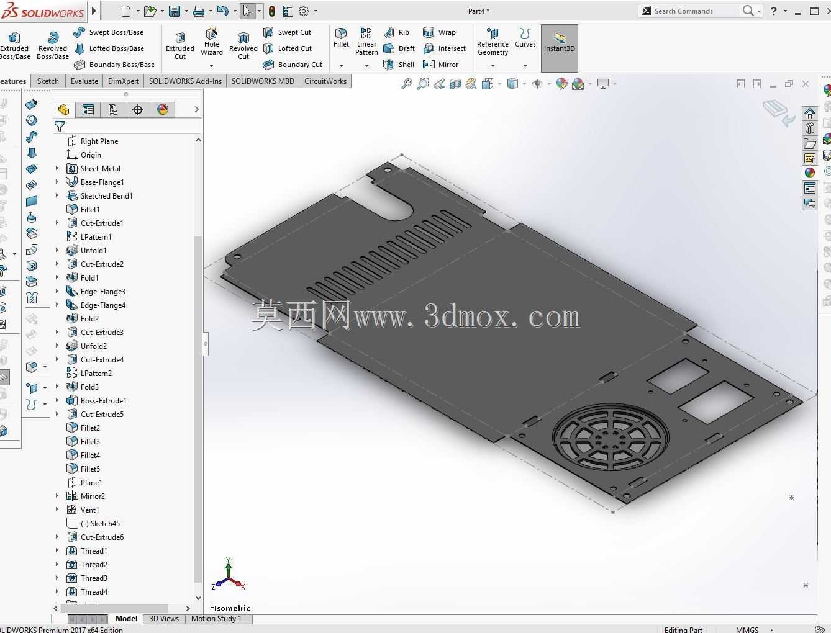Expand the Vent1 feature node
Image resolution: width=831 pixels, height=633 pixels.
[57, 510]
